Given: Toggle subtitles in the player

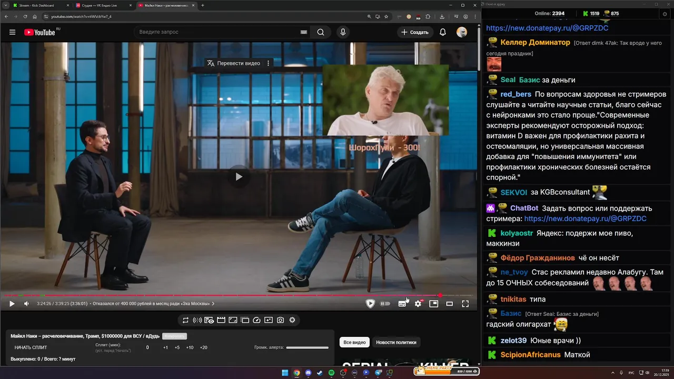Looking at the screenshot, I should click(x=402, y=304).
